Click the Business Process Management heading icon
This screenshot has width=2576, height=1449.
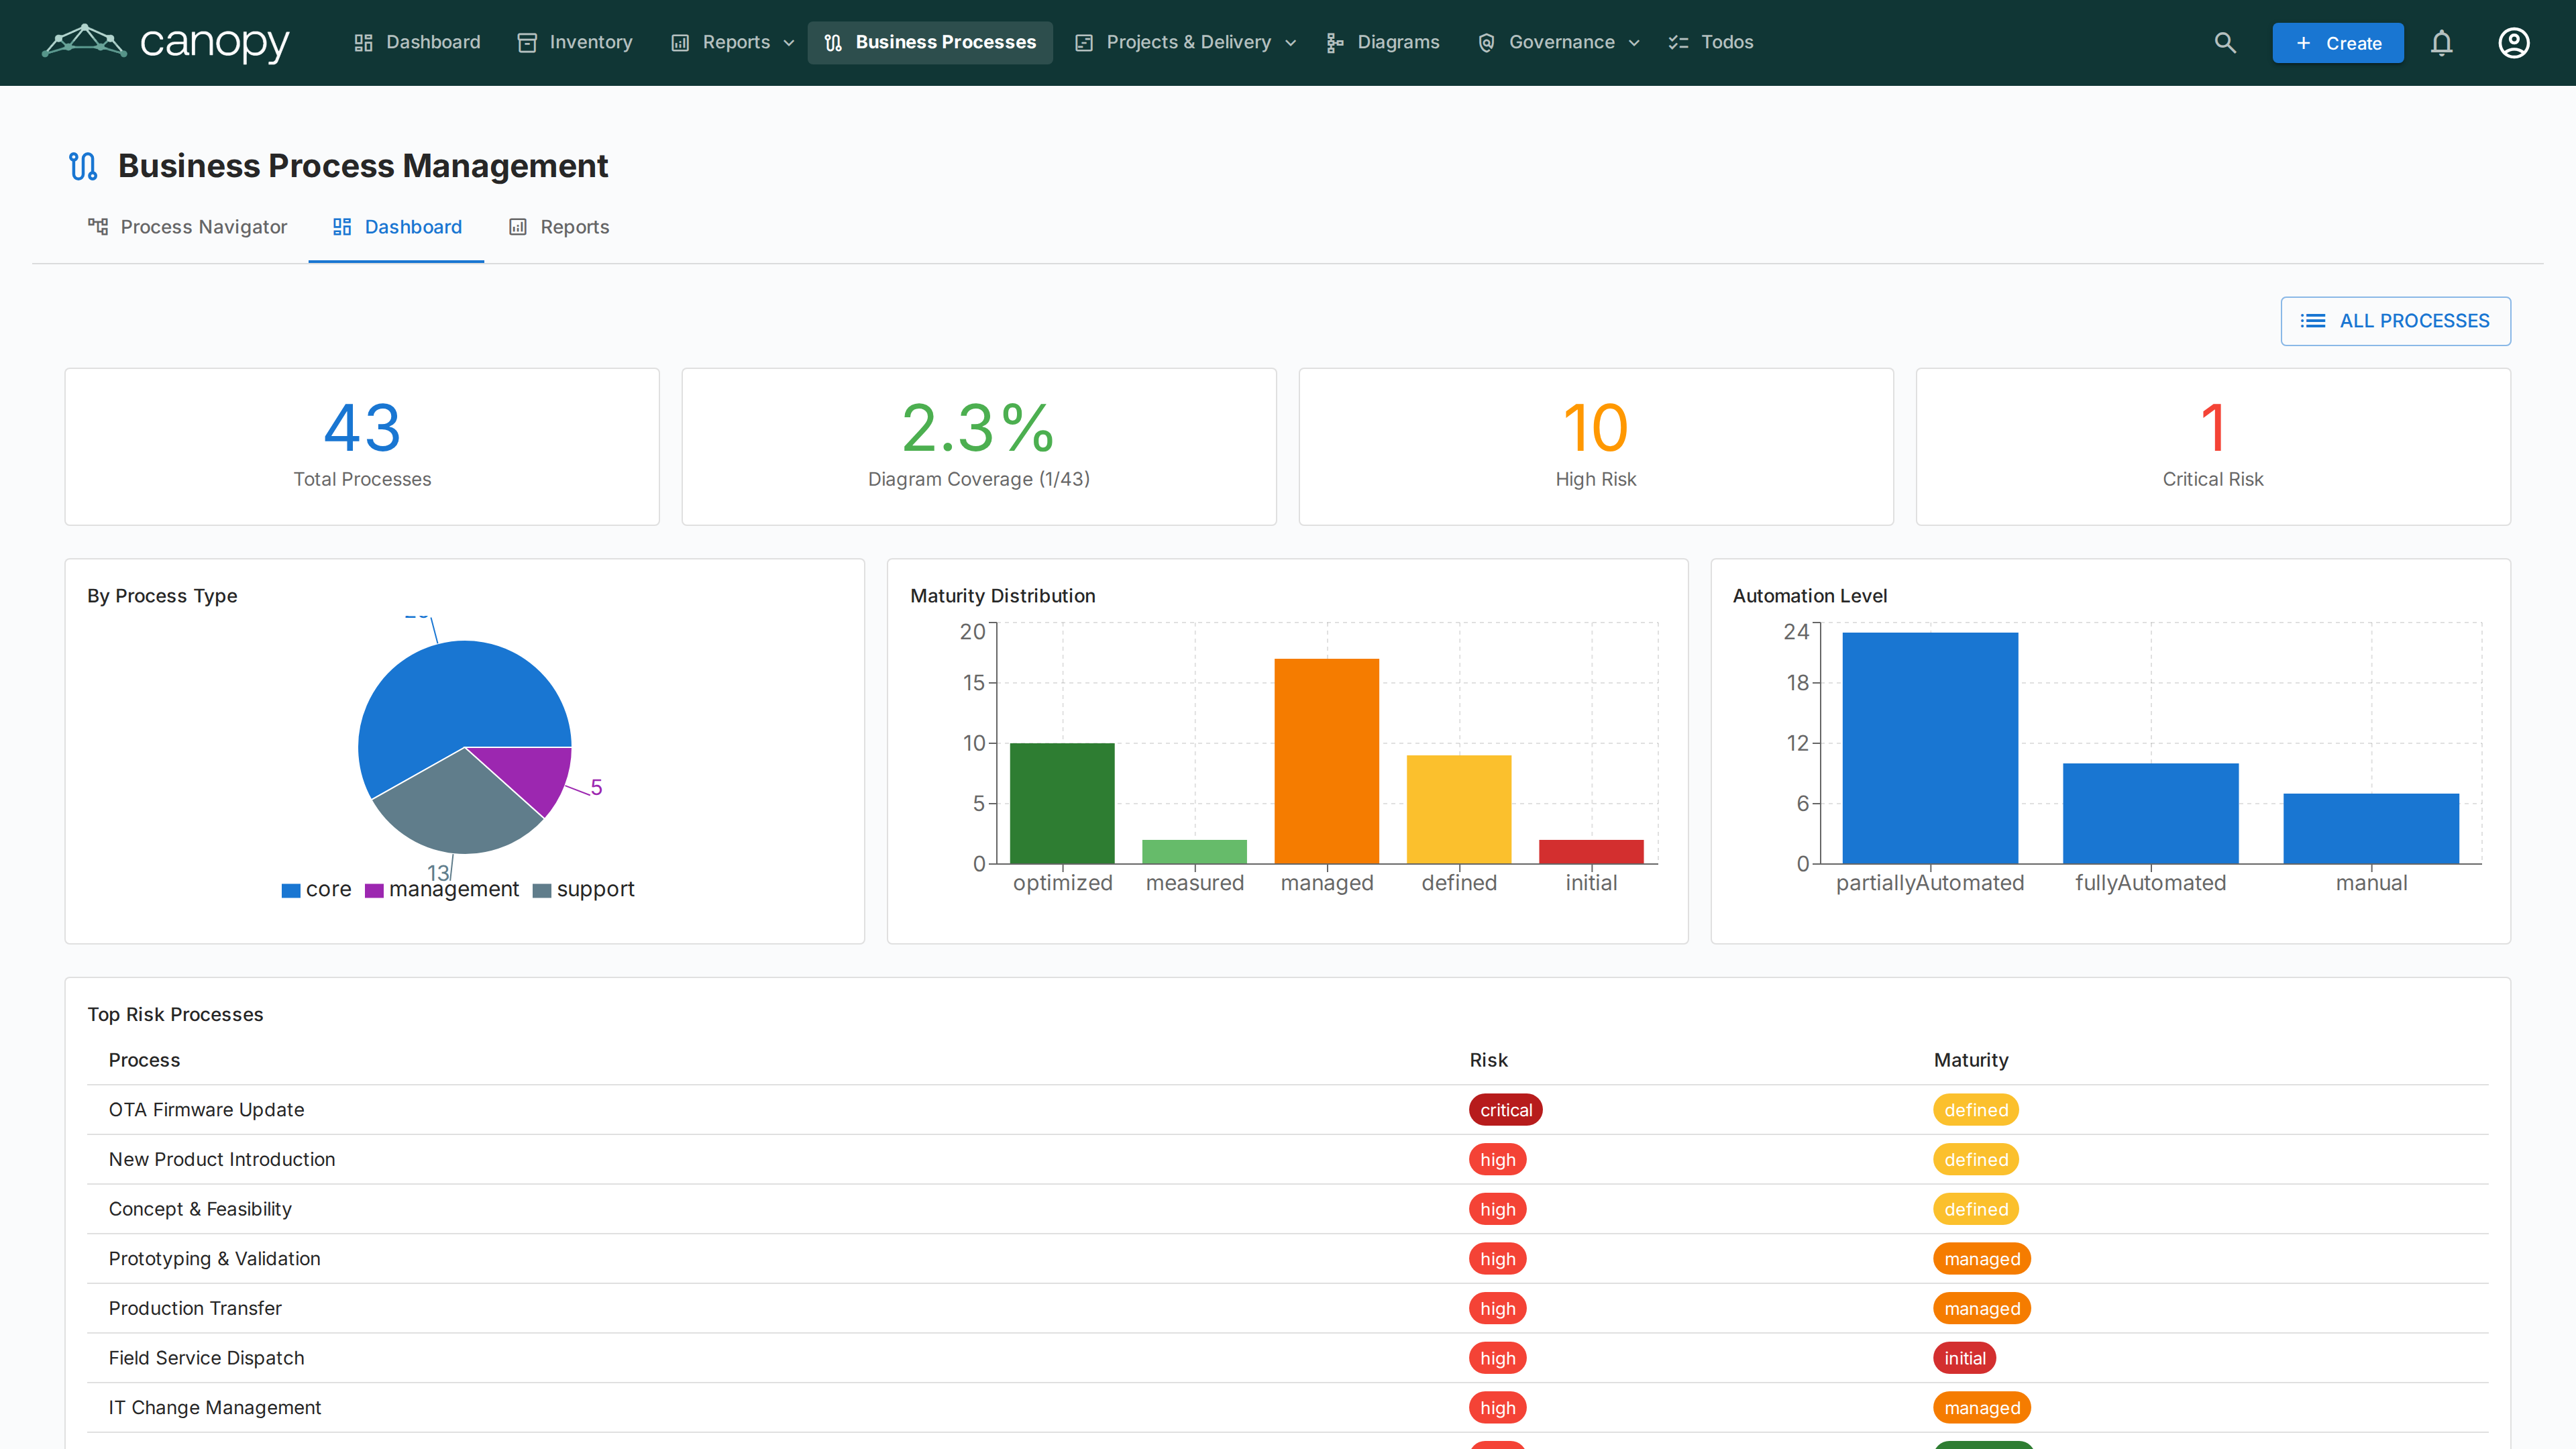pyautogui.click(x=83, y=166)
